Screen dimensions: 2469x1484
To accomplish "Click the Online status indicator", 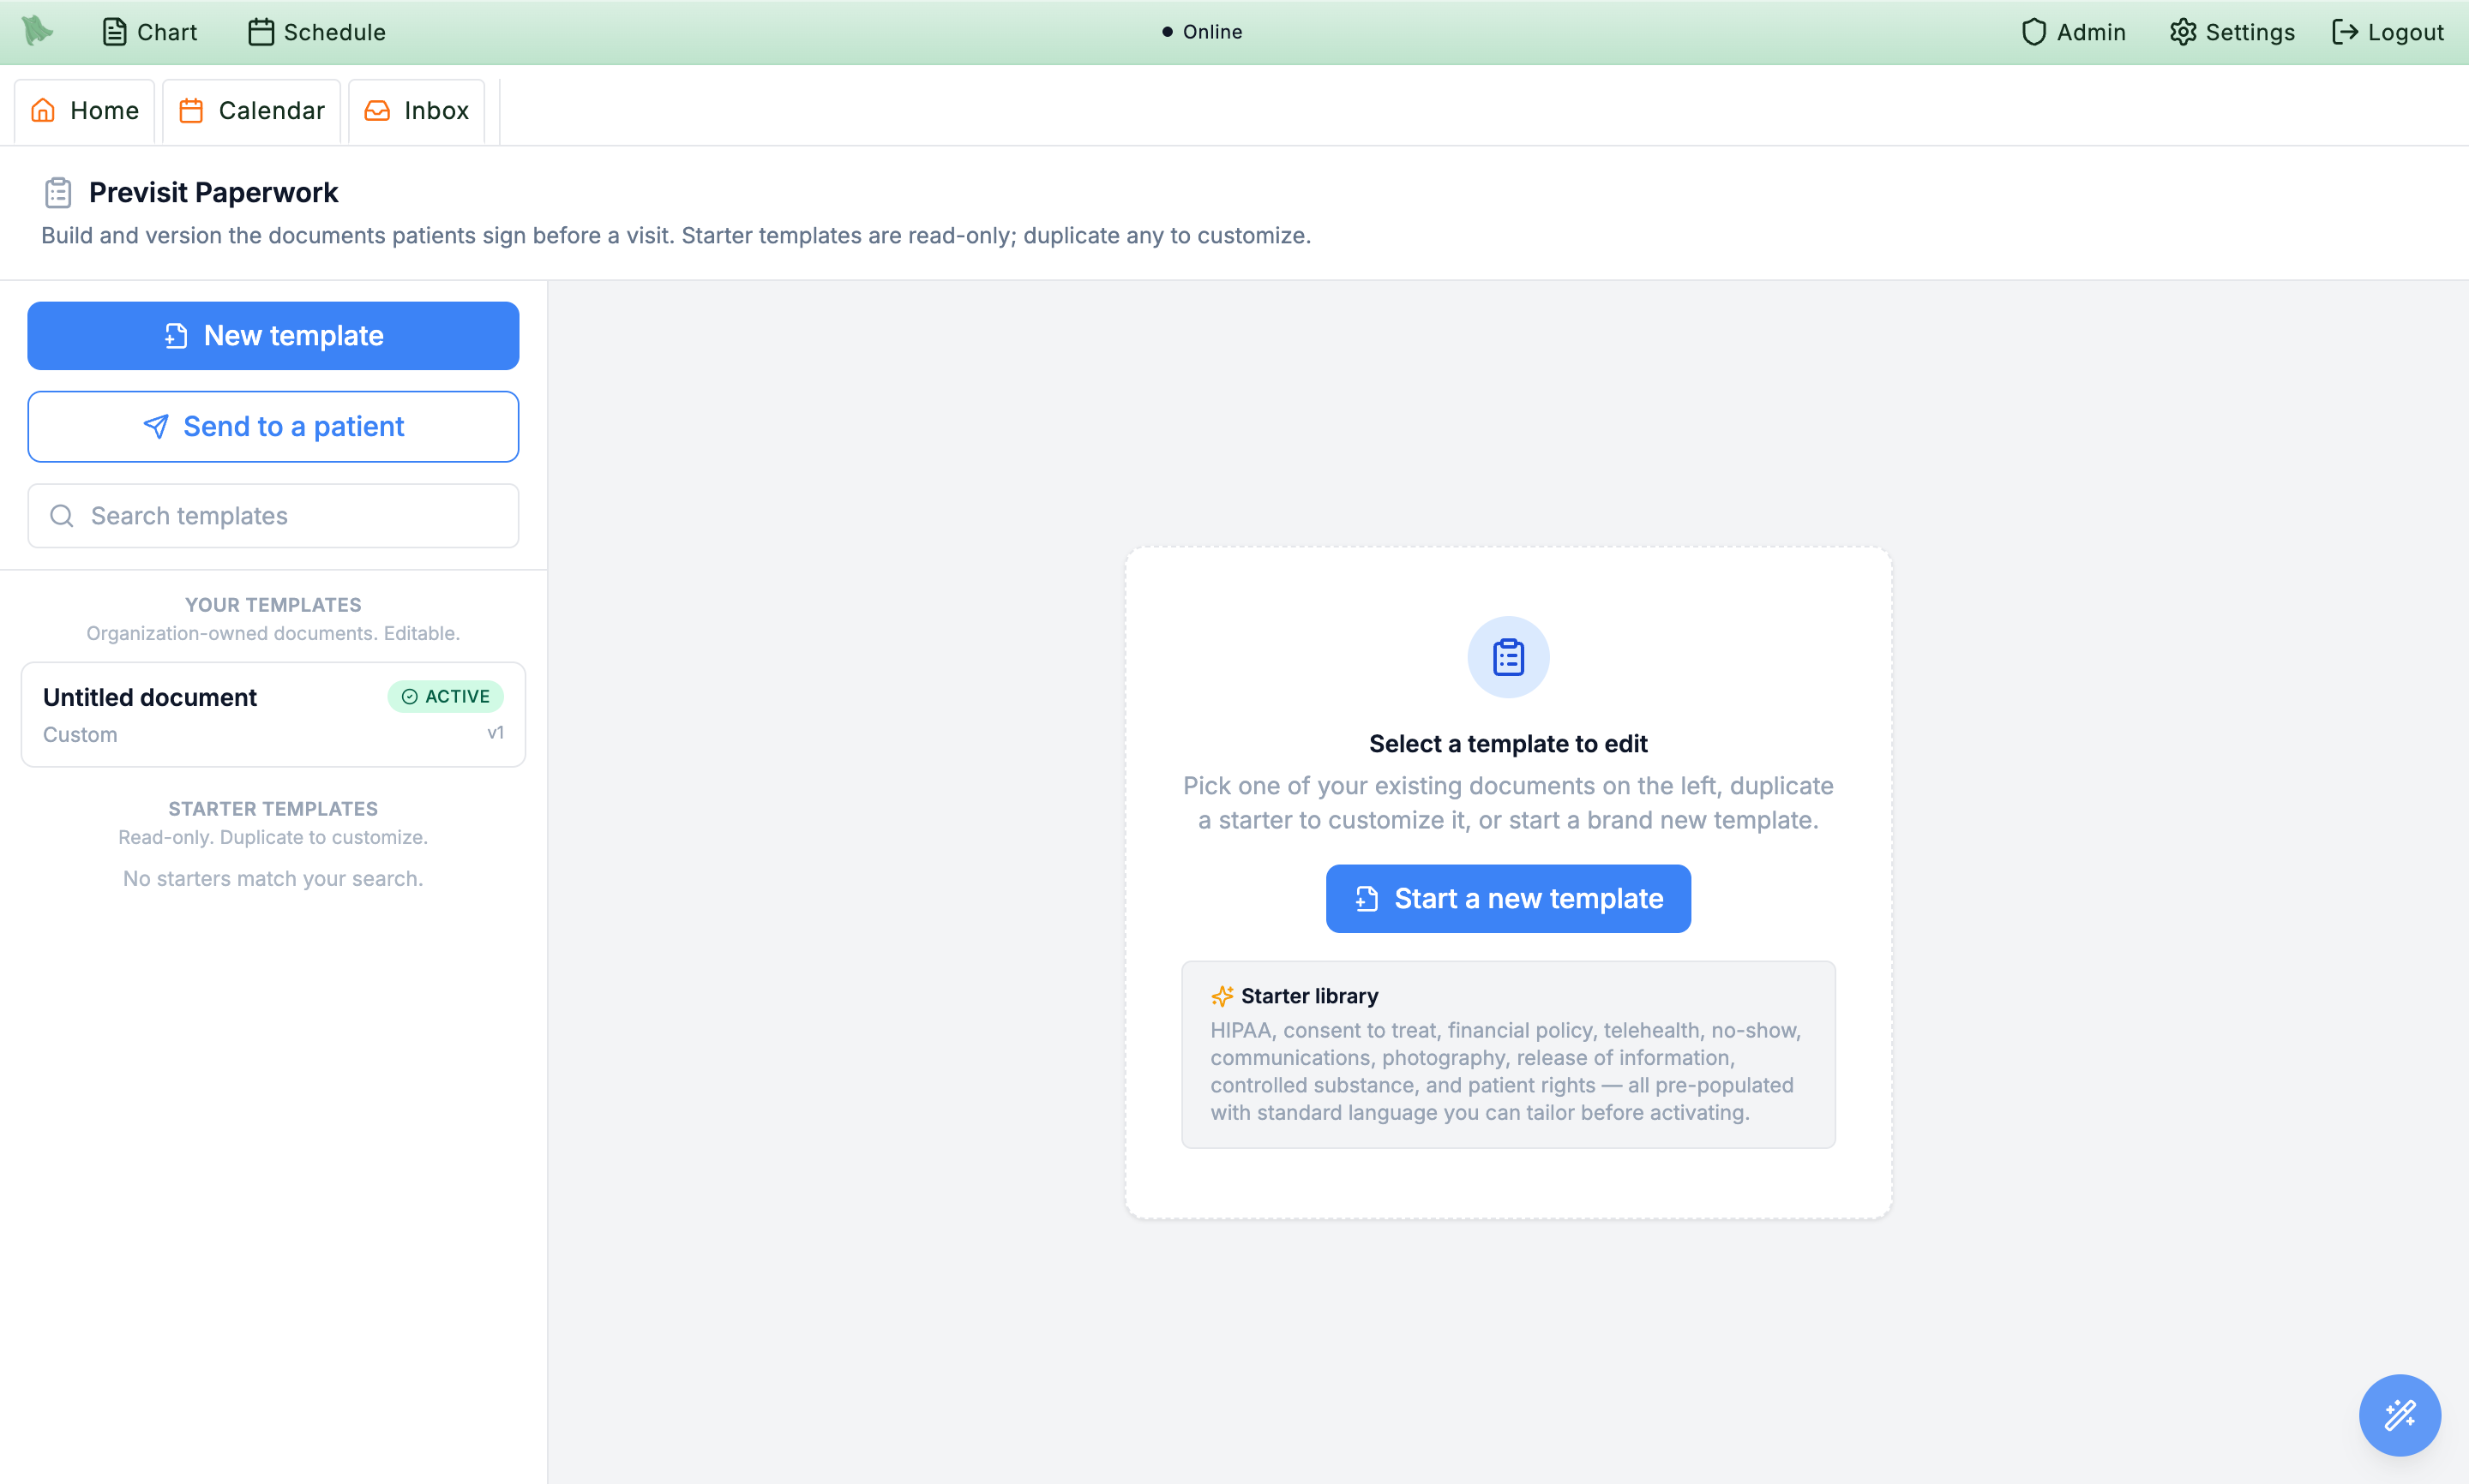I will 1201,32.
